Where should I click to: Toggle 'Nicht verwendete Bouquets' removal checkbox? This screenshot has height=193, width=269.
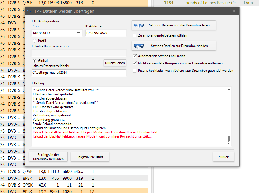(x=135, y=63)
